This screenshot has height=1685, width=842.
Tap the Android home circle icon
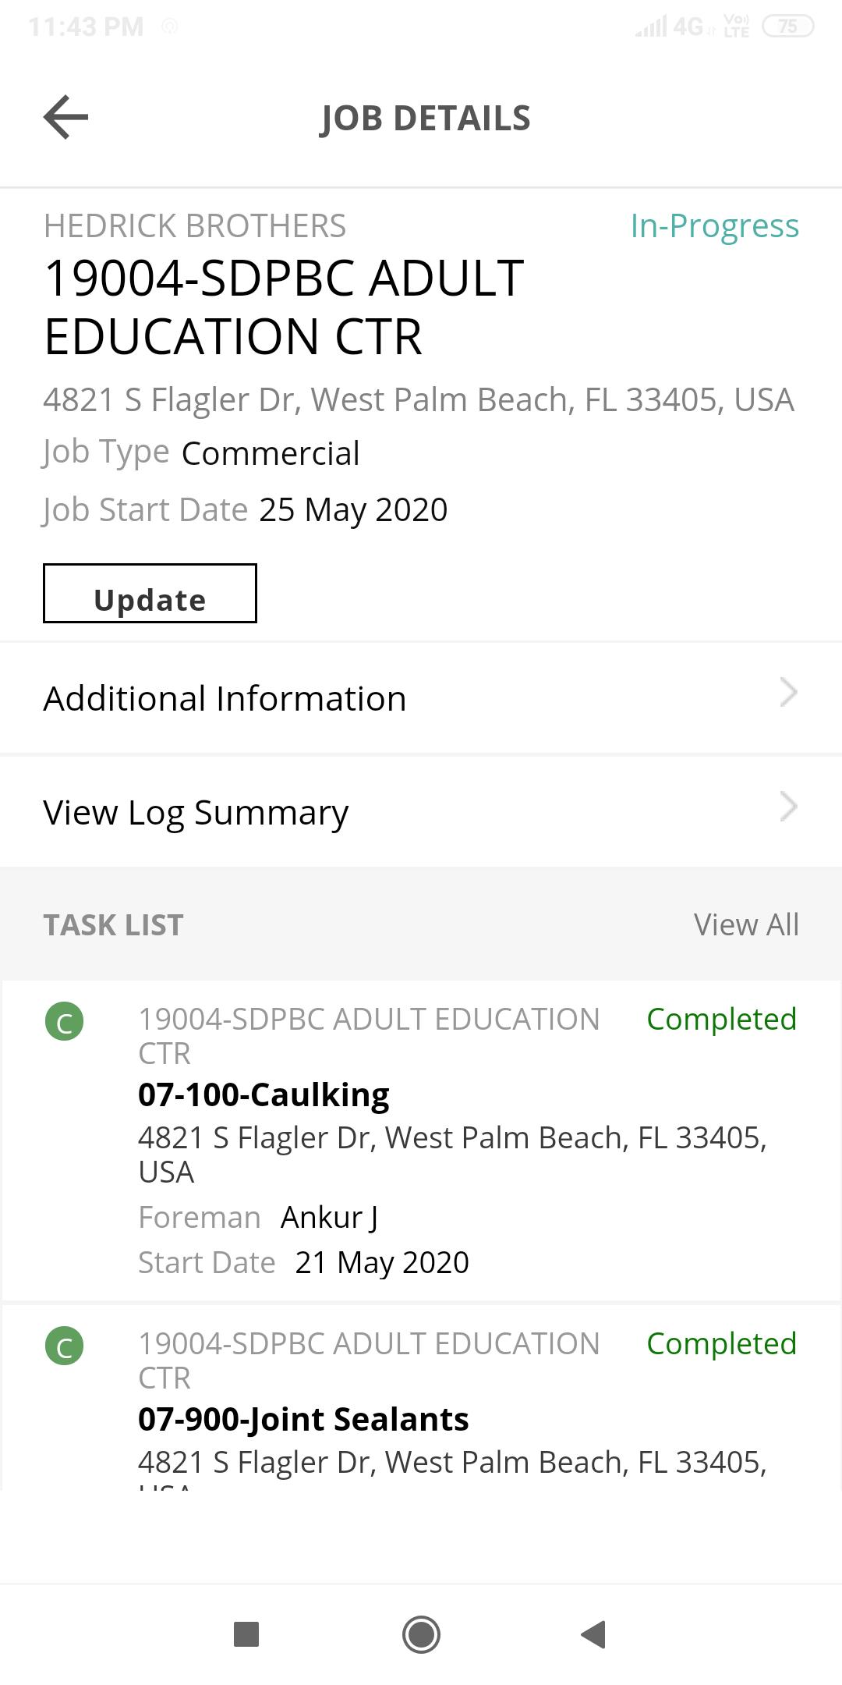coord(421,1634)
